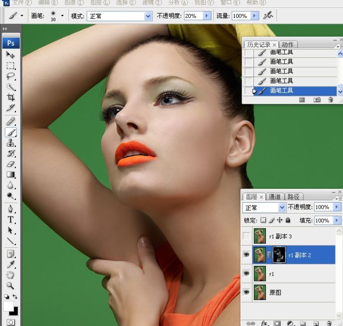
Task: Open the brush 不透明度 slider arrow
Action: coord(206,16)
